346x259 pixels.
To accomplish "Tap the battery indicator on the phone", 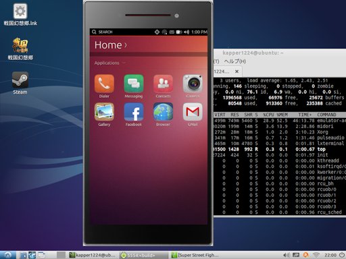I will click(179, 32).
